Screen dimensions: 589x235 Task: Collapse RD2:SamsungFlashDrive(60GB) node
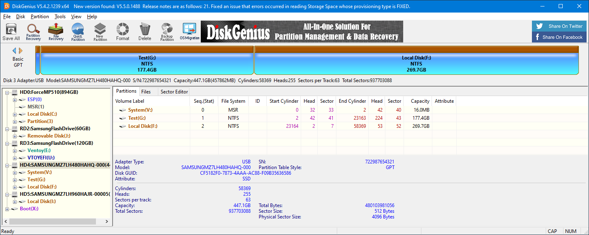tap(7, 129)
